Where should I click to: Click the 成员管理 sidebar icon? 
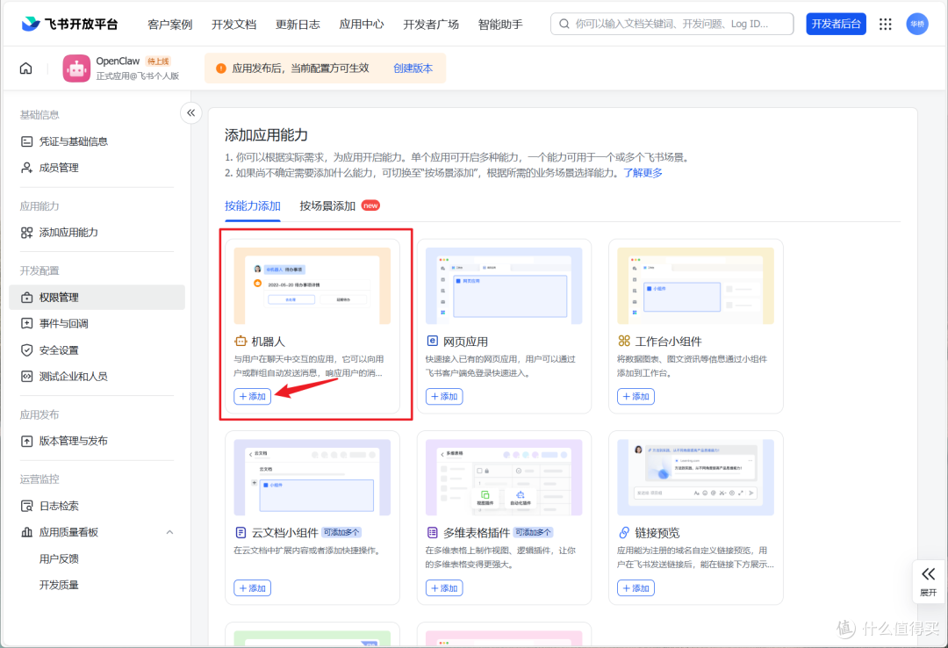(x=26, y=168)
